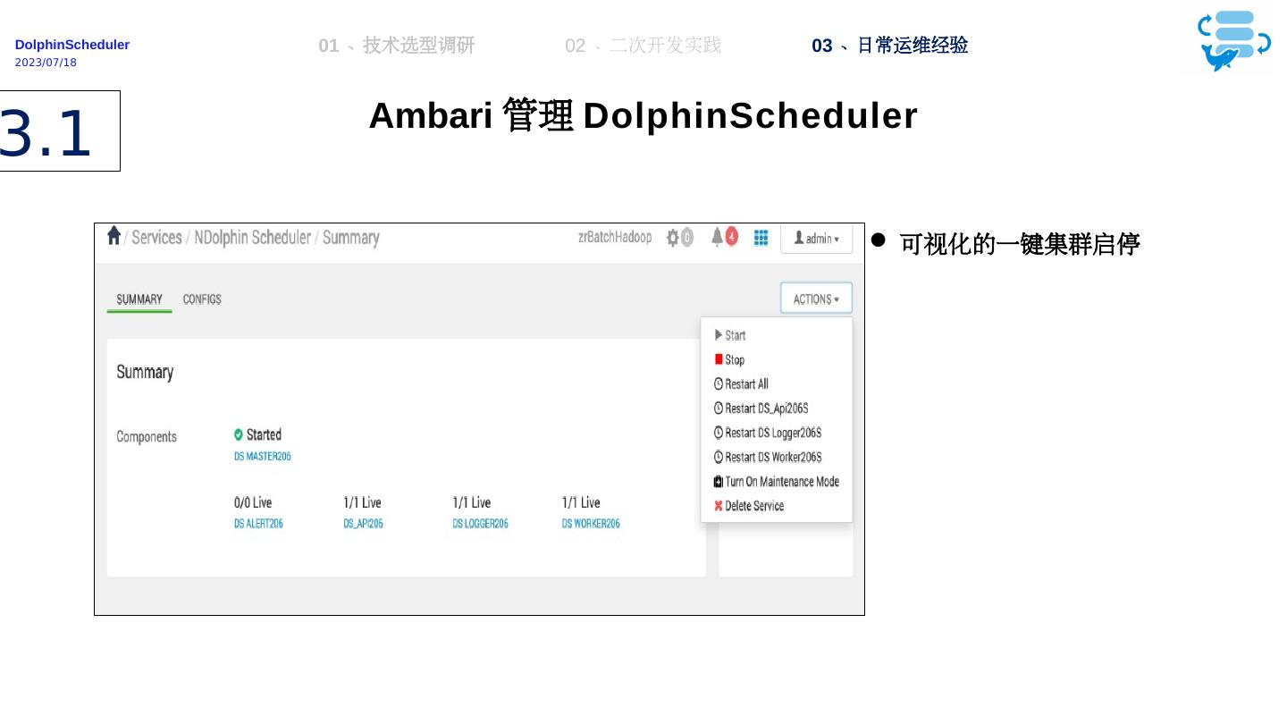Screen dimensions: 1287x724
Task: Open the cluster settings gear icon
Action: click(x=672, y=238)
